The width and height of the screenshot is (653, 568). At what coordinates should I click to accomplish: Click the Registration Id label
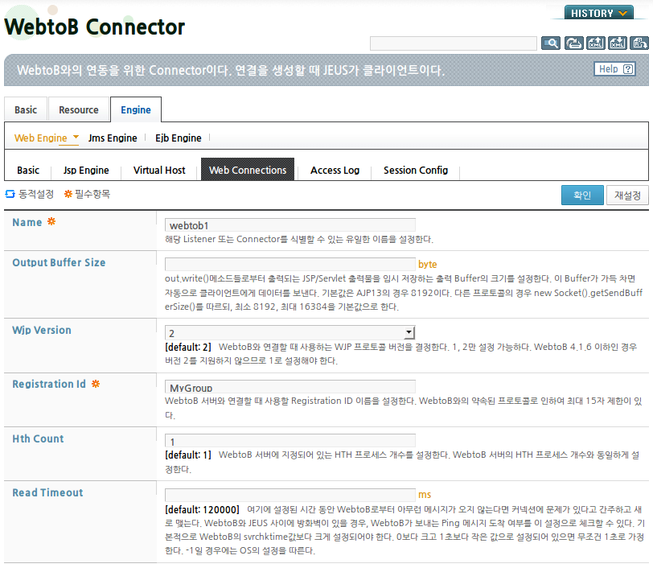point(49,384)
